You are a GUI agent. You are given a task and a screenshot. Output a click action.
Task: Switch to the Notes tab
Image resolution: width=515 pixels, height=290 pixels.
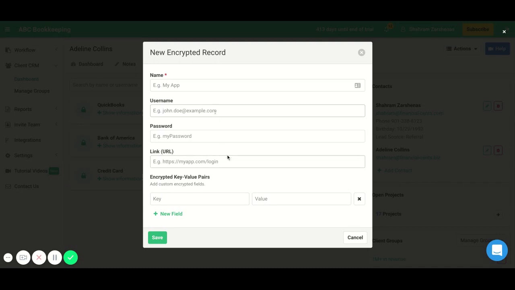(125, 64)
